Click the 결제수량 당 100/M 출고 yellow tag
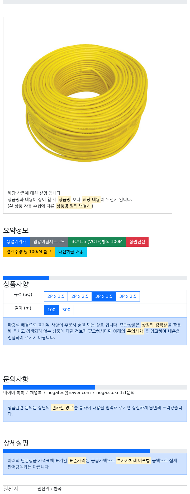Screen dimensions: 190x494 (29, 252)
